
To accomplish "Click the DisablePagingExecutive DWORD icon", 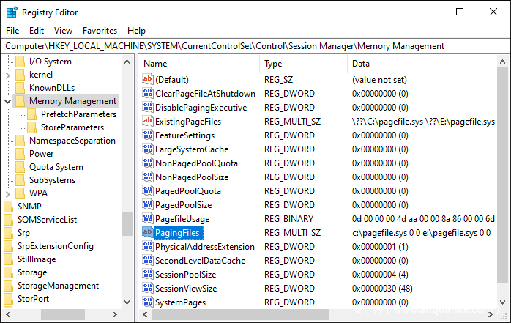I will [x=148, y=107].
